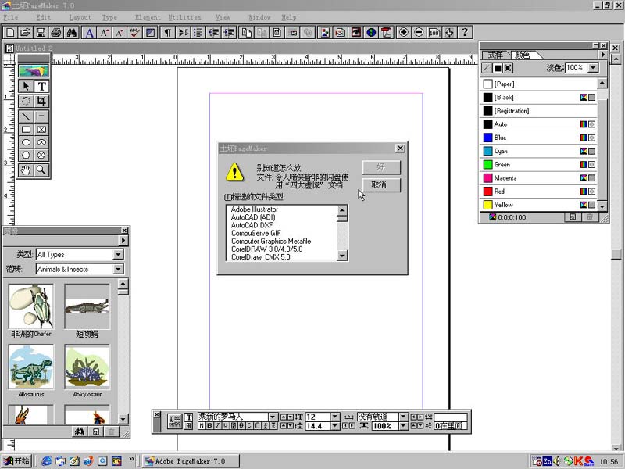Increase font size with toolbar icon
Image resolution: width=625 pixels, height=469 pixels.
point(105,32)
